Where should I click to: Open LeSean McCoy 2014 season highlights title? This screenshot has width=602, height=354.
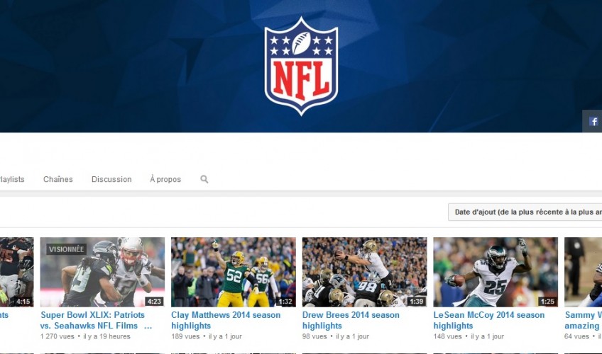tap(488, 320)
